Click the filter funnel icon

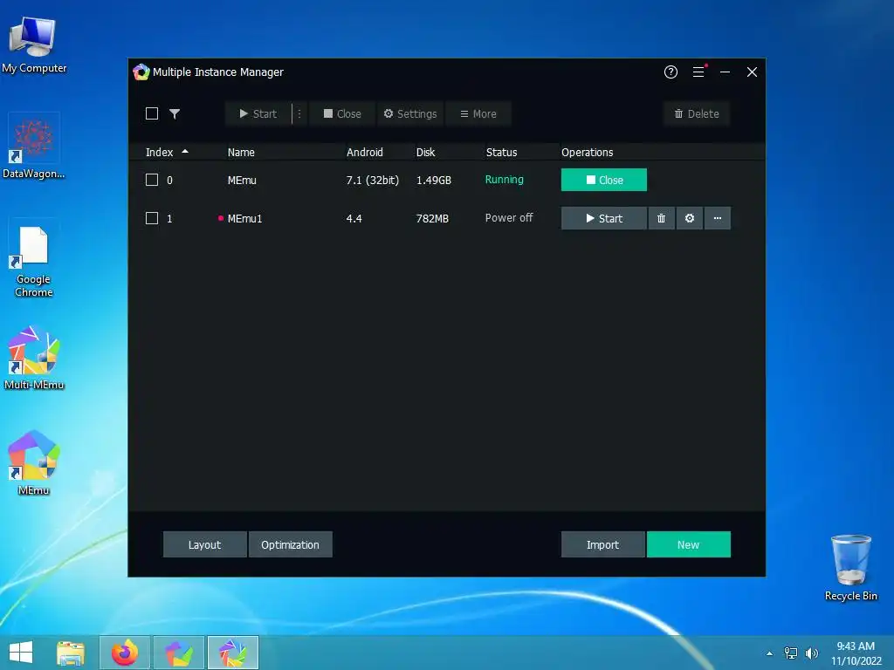pos(175,113)
